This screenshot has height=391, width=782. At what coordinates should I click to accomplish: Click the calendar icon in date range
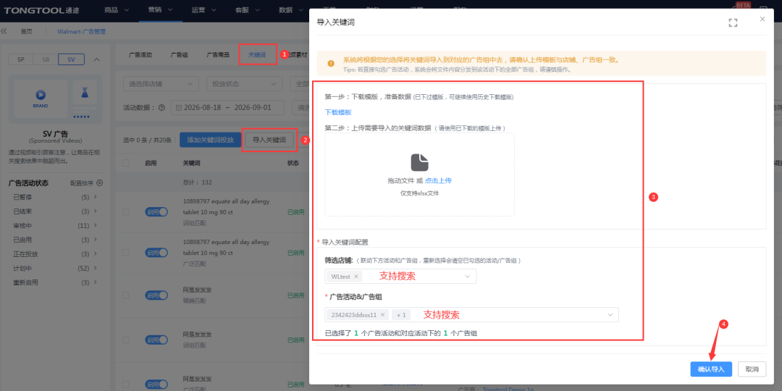(179, 108)
